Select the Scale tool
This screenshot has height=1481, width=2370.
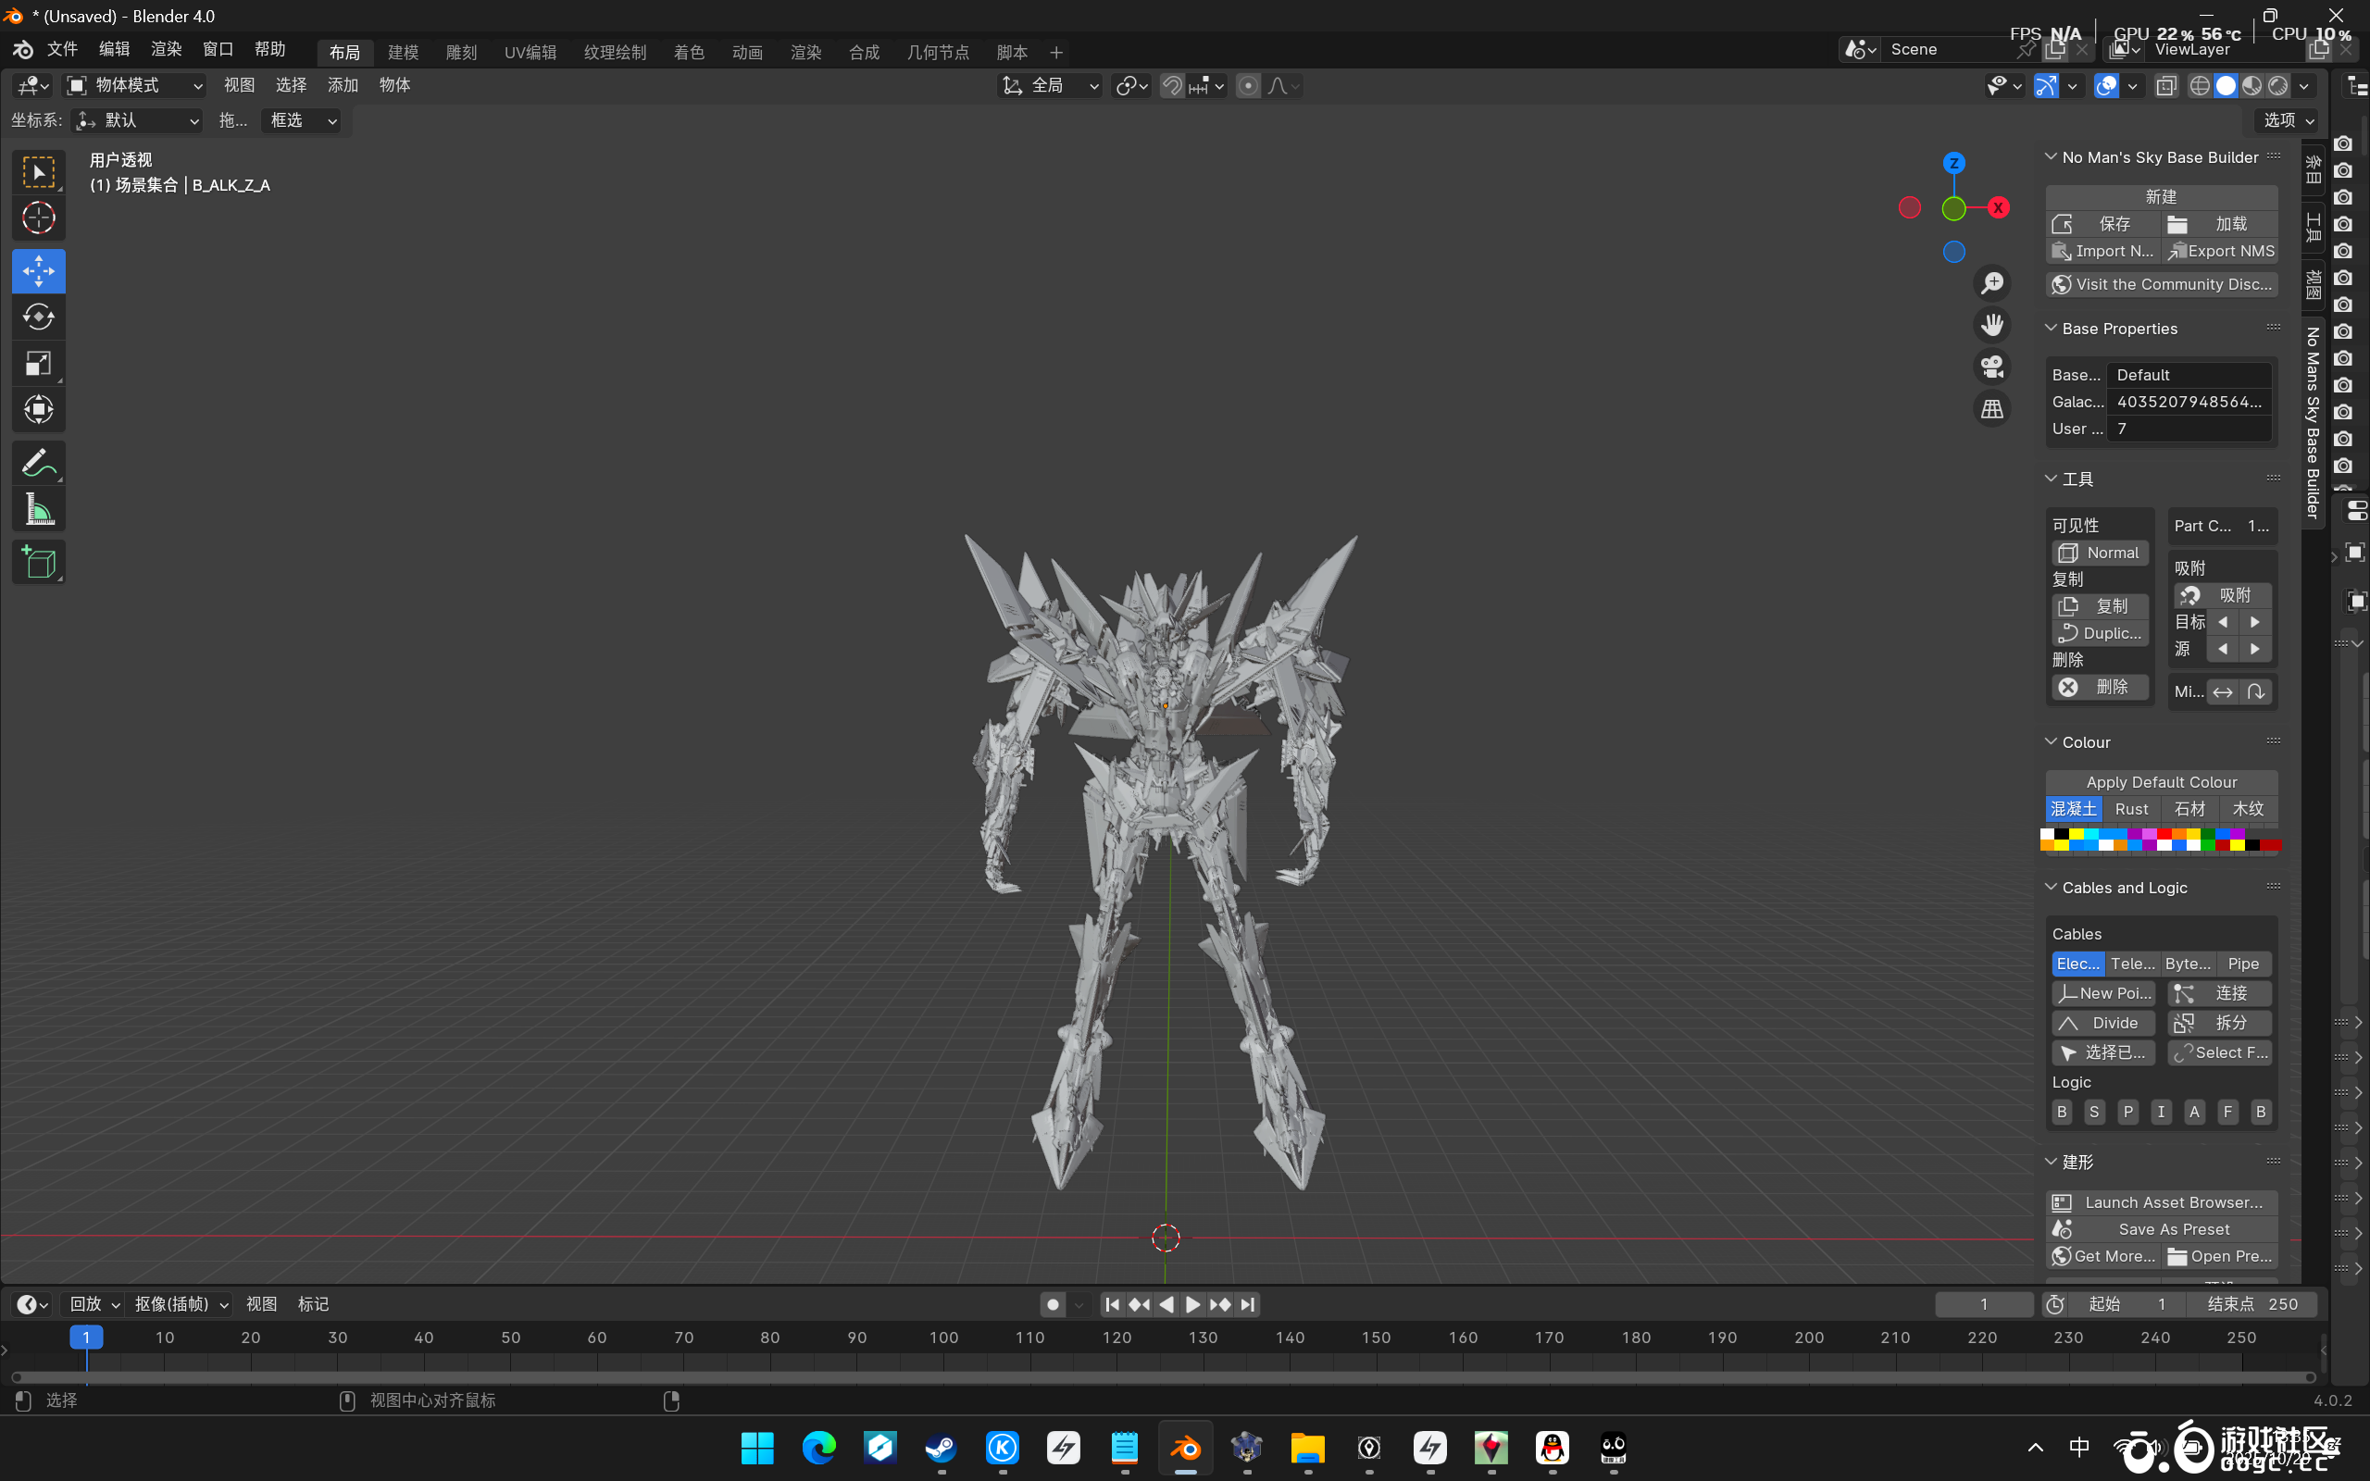coord(38,365)
